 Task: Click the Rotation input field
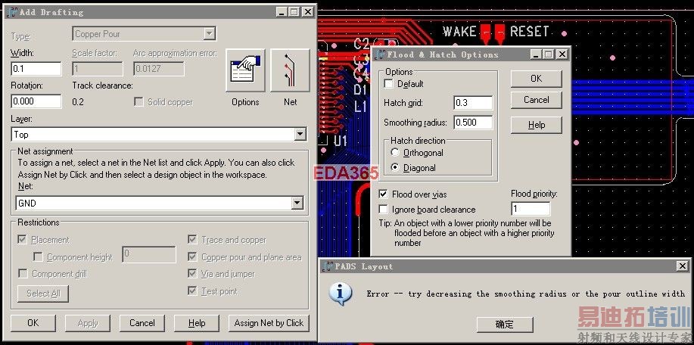[36, 101]
